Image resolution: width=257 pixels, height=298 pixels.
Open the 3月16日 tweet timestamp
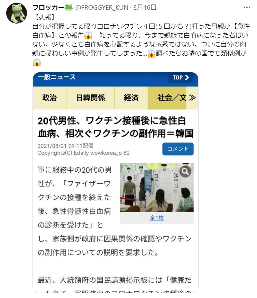pyautogui.click(x=145, y=8)
